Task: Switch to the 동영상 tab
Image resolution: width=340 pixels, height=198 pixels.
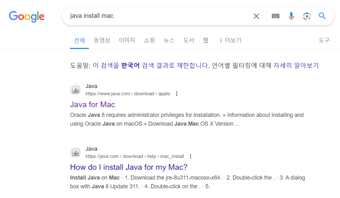Action: point(102,40)
